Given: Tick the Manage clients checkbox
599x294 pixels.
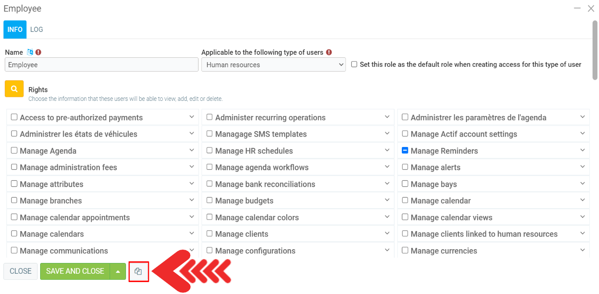Looking at the screenshot, I should pos(210,234).
